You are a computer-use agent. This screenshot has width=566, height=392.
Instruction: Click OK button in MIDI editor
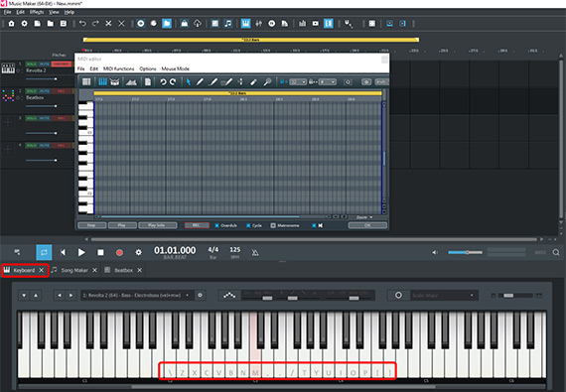367,225
